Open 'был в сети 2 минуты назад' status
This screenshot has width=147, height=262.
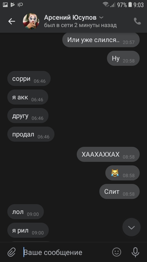tap(80, 25)
